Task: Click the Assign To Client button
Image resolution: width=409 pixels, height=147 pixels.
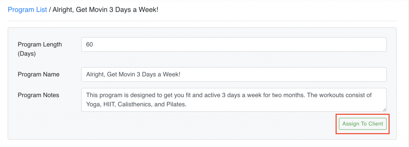Action: click(x=363, y=123)
